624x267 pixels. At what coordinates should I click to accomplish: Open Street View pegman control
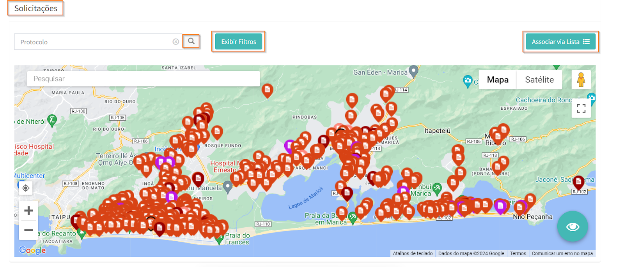[x=581, y=80]
